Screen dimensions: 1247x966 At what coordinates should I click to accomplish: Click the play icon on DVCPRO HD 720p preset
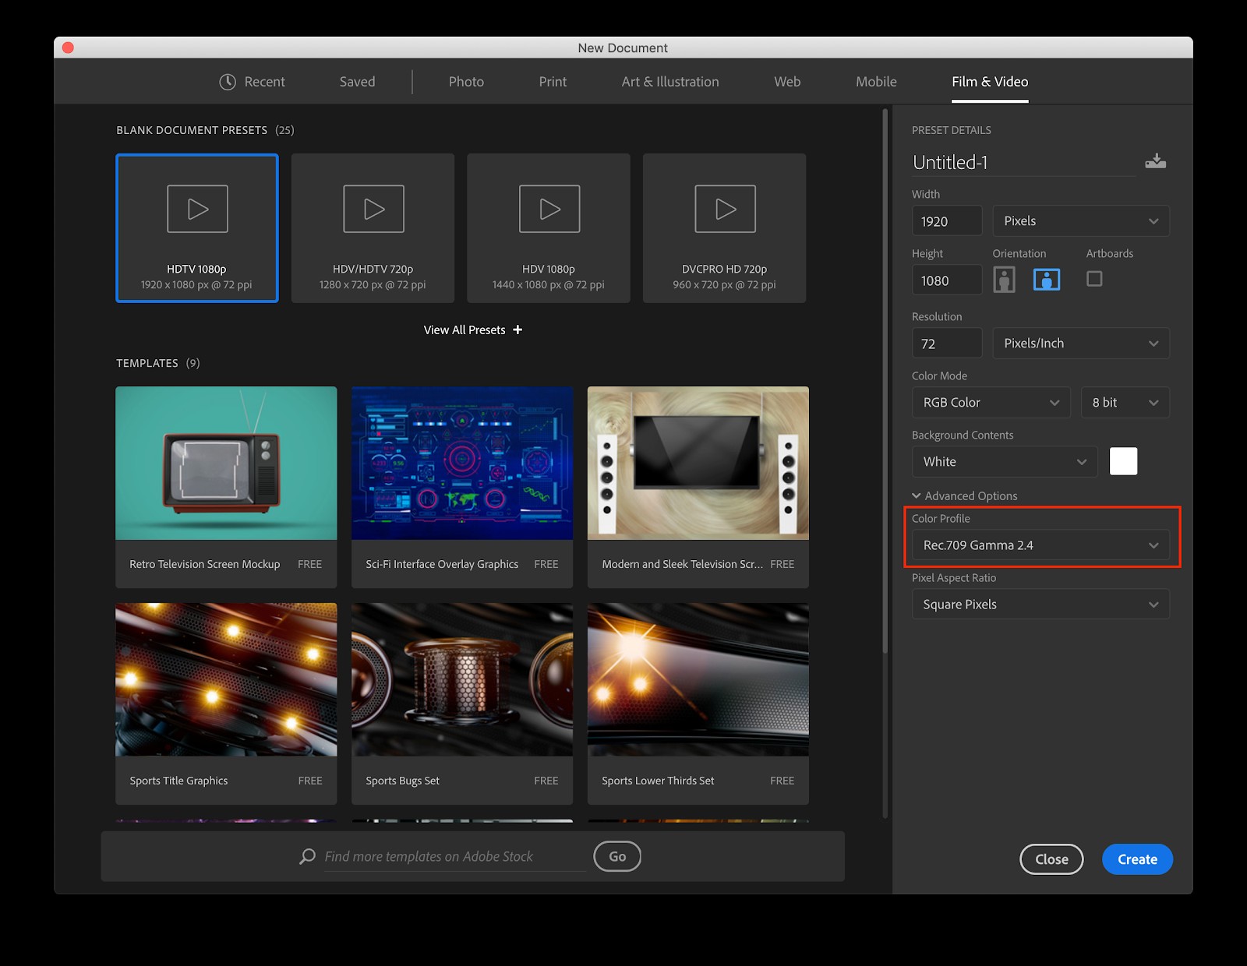(724, 208)
